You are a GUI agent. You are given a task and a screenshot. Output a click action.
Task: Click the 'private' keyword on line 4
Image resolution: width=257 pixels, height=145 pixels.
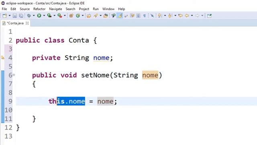pyautogui.click(x=46, y=58)
